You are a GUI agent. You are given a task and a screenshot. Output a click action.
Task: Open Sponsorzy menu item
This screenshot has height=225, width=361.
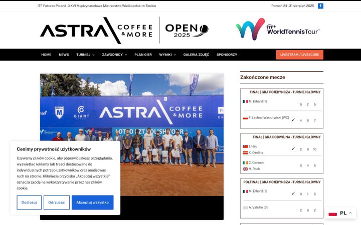[227, 54]
